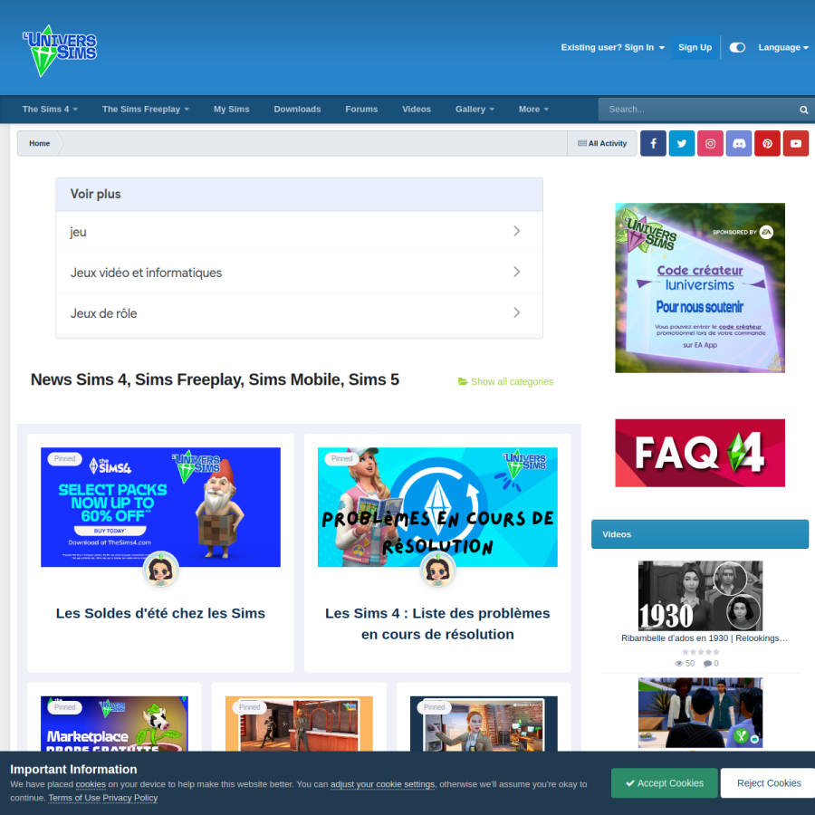This screenshot has width=815, height=815.
Task: Click the Problèmes en cours de résolution image
Action: coord(437,507)
